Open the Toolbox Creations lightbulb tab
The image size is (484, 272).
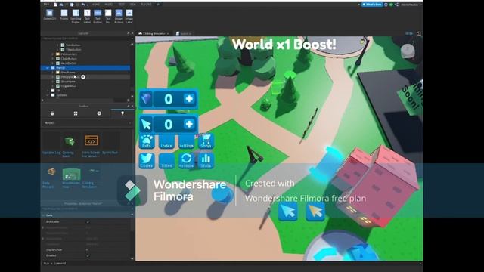tap(123, 113)
